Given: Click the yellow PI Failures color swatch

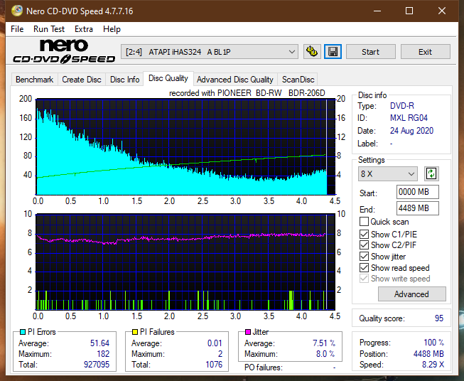Looking at the screenshot, I should pos(135,332).
